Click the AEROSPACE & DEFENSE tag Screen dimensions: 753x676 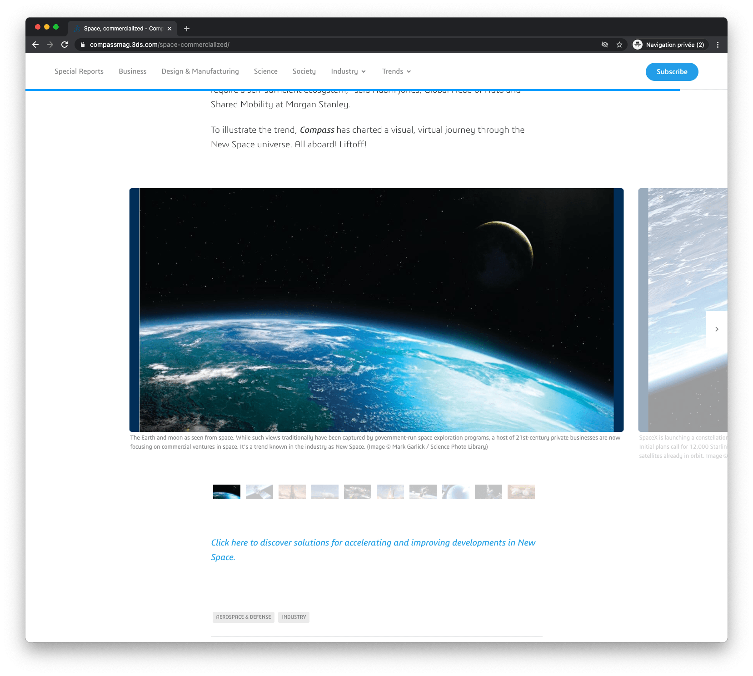tap(244, 617)
